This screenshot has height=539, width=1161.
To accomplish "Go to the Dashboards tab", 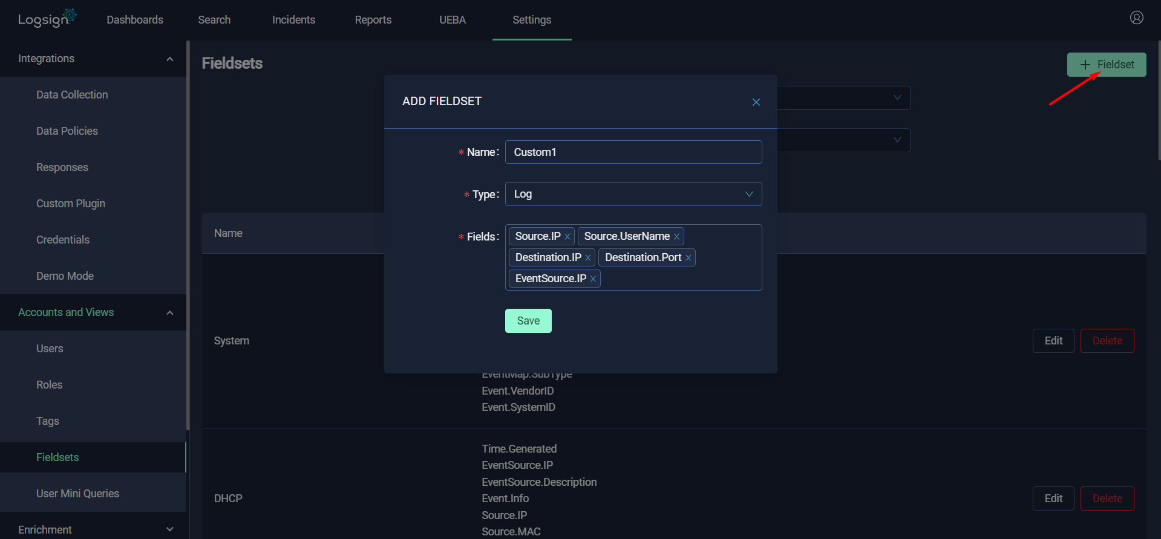I will [135, 20].
